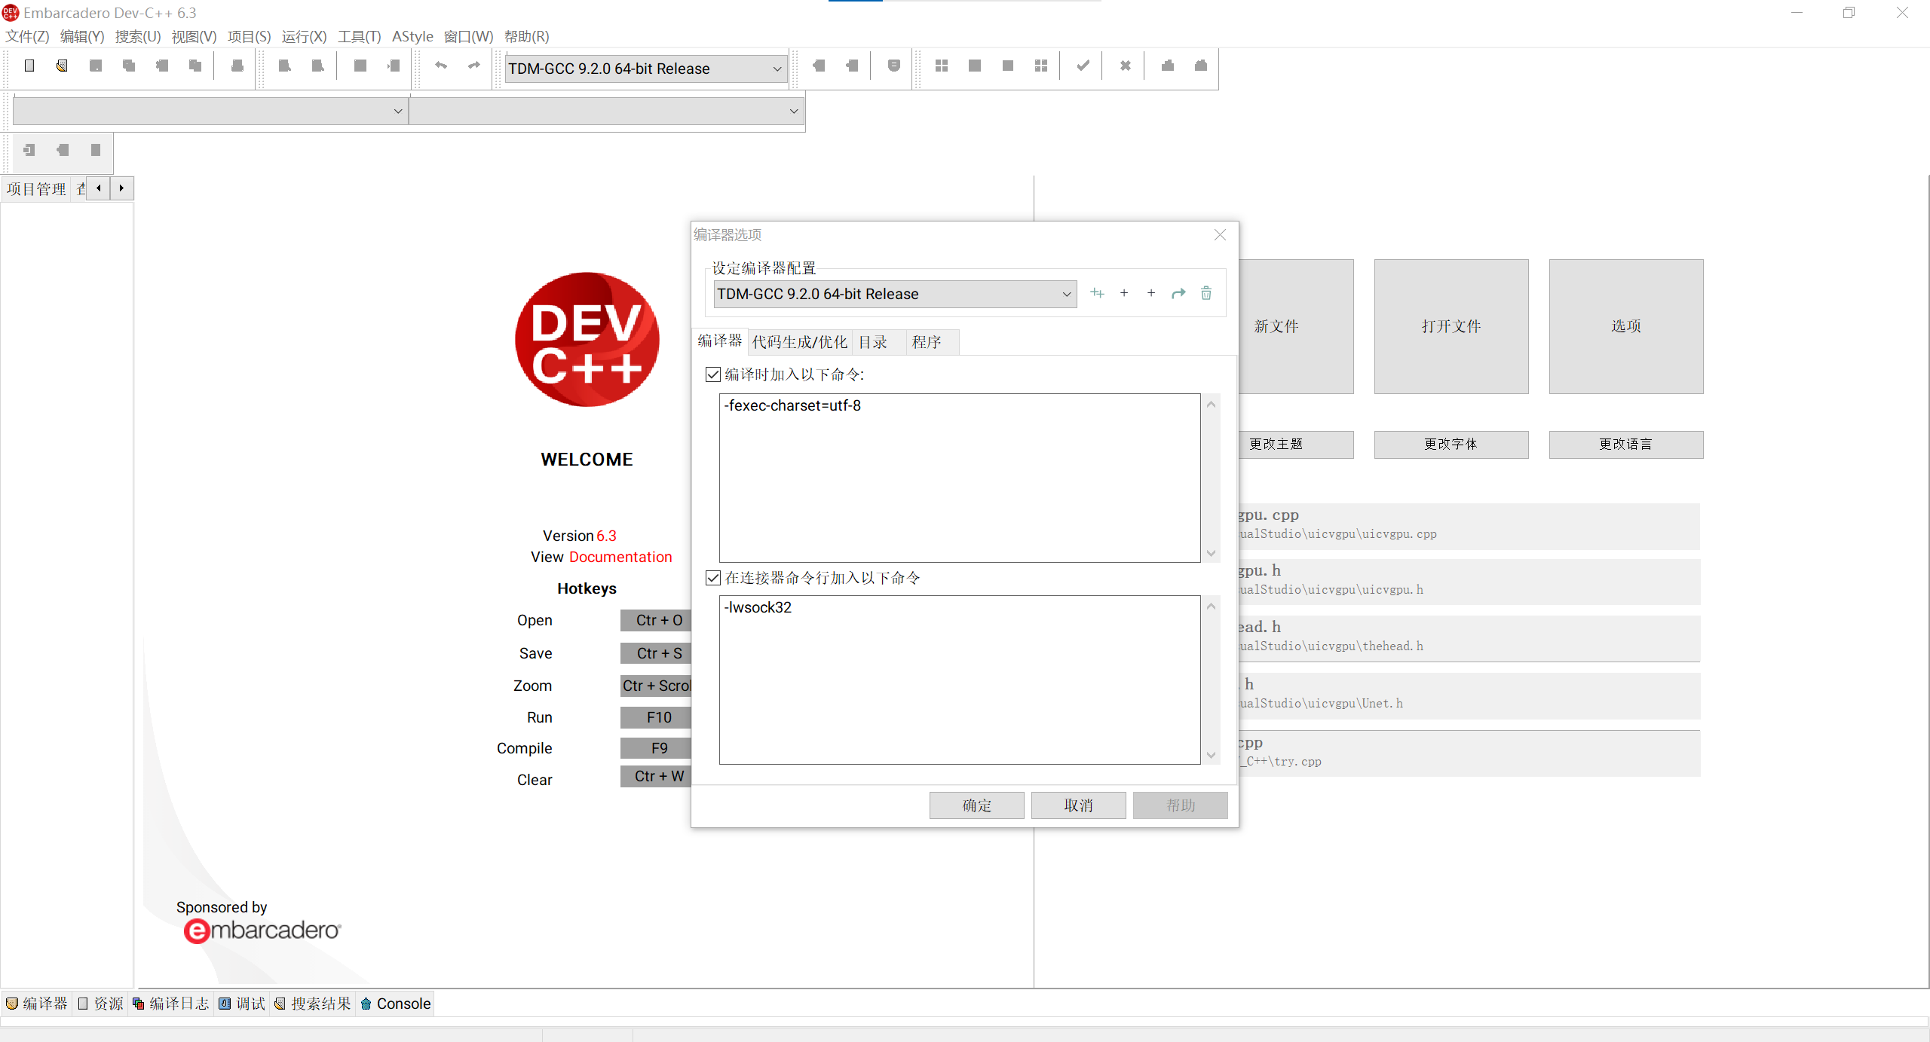Screen dimensions: 1930x1042
Task: Click the second single plus add compiler icon
Action: [1151, 293]
